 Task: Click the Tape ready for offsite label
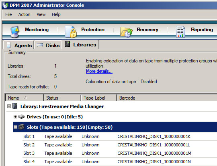28,87
